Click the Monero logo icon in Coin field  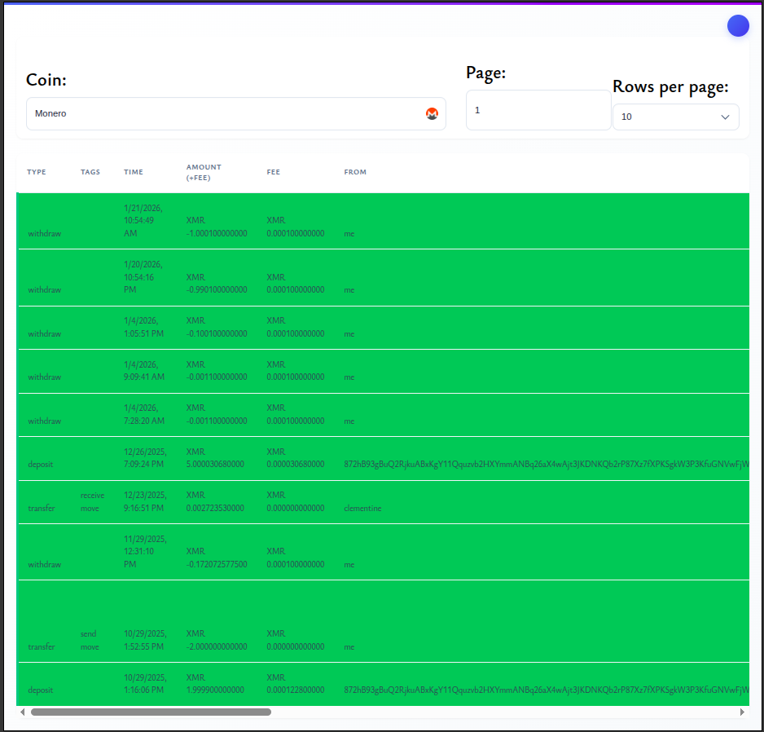point(432,114)
